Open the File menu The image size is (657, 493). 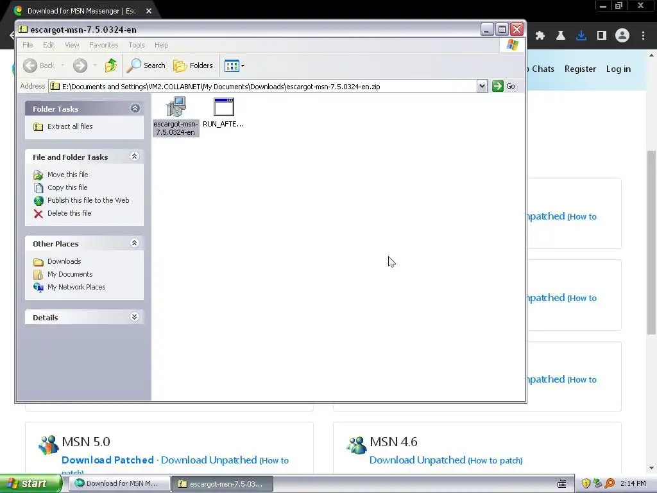coord(28,45)
